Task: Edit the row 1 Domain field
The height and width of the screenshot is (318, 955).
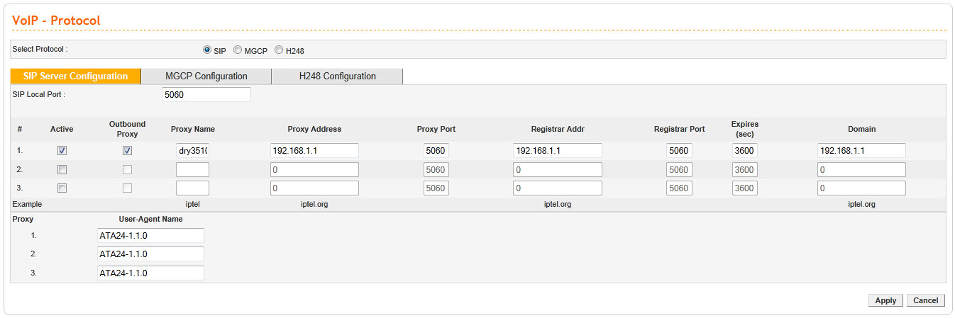Action: pyautogui.click(x=861, y=151)
